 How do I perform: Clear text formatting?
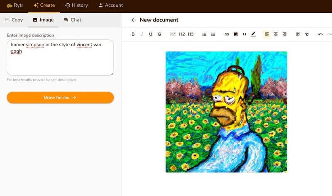307,34
